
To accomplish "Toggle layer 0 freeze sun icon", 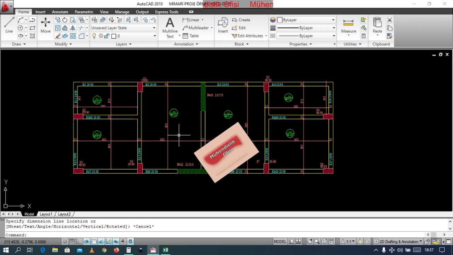I will click(101, 36).
